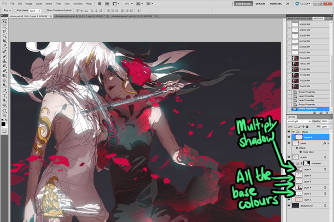
Task: Open the tool preset picker arrow
Action: click(10, 10)
